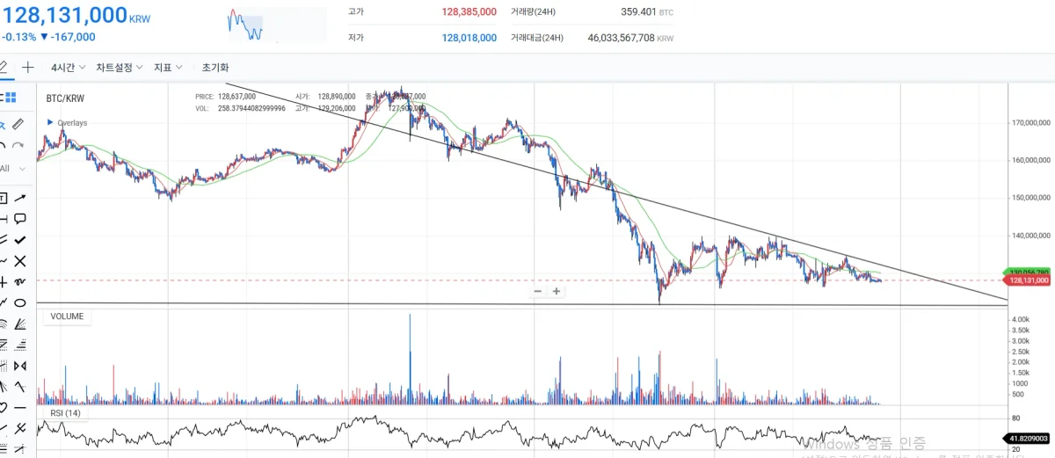1055x458 pixels.
Task: Select the Gann fan tool
Action: [19, 324]
